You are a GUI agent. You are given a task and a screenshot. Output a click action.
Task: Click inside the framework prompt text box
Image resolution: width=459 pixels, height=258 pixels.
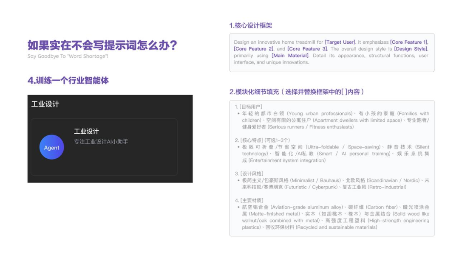(x=332, y=53)
